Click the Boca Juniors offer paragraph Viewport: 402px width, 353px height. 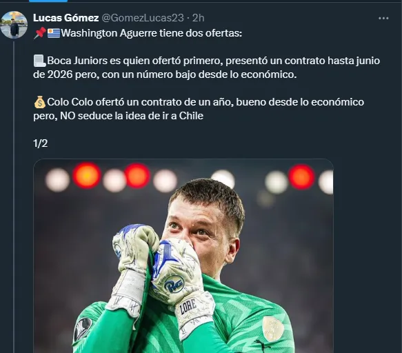[x=206, y=68]
